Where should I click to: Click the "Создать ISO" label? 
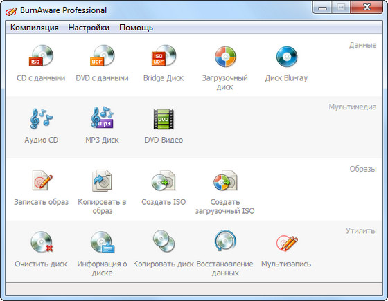pyautogui.click(x=164, y=202)
